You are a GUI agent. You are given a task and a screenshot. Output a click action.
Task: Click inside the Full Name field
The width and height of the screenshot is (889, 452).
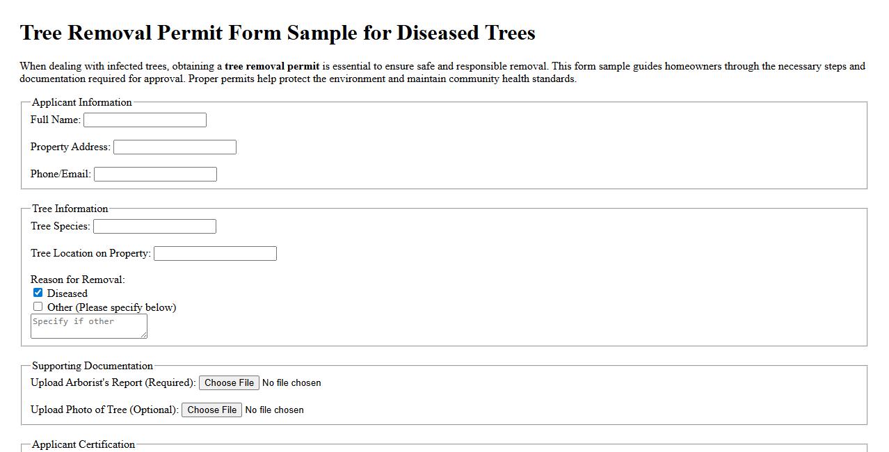pyautogui.click(x=144, y=119)
